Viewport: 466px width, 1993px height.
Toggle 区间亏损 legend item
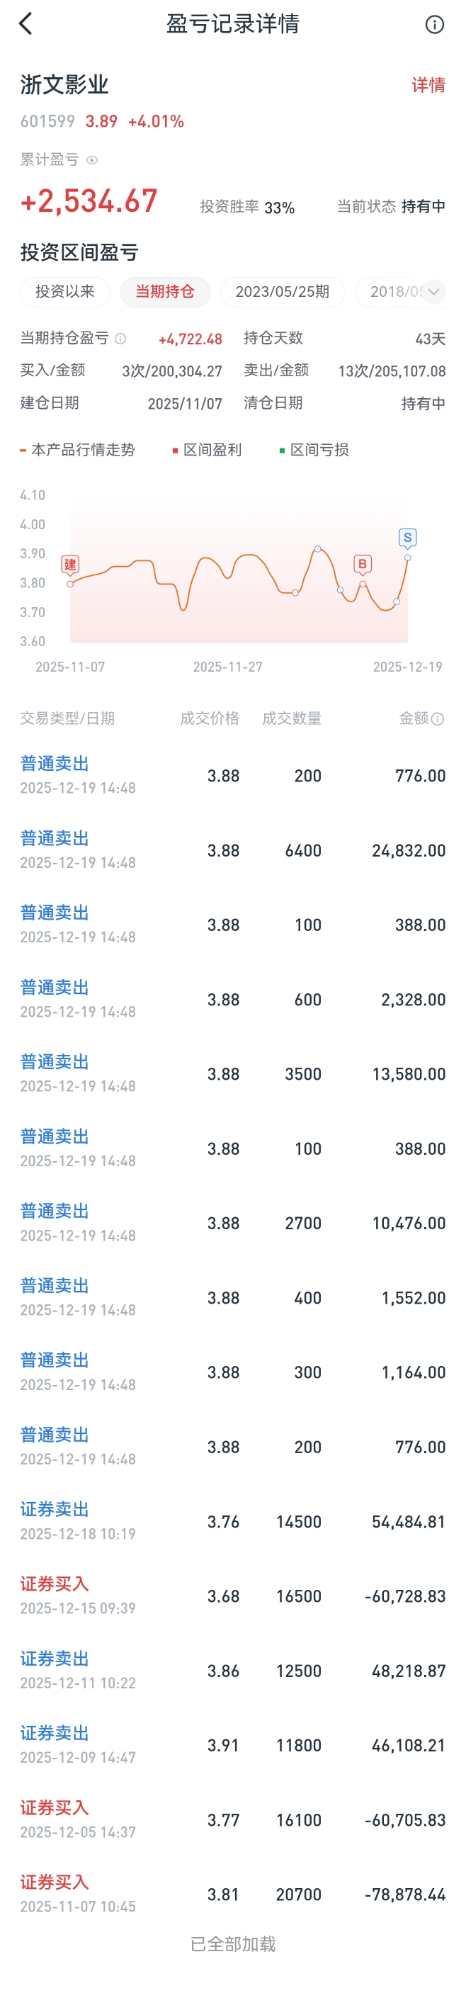click(x=314, y=449)
